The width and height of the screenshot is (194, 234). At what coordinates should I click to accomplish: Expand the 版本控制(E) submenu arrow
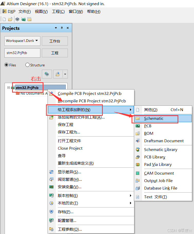click(x=131, y=195)
